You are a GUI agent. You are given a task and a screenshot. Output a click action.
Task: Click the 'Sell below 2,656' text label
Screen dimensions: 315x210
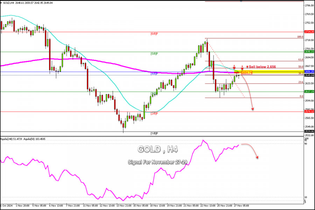262,67
